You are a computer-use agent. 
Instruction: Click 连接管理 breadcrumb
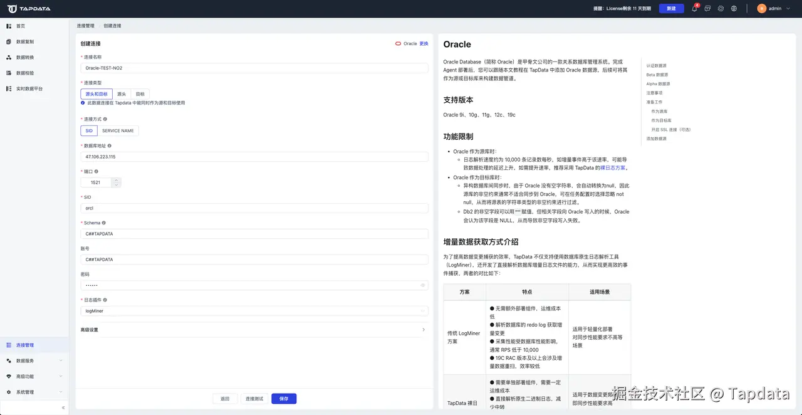85,26
